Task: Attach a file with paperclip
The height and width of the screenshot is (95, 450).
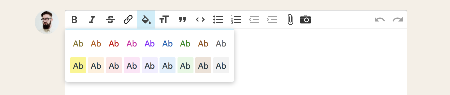Action: tap(290, 19)
